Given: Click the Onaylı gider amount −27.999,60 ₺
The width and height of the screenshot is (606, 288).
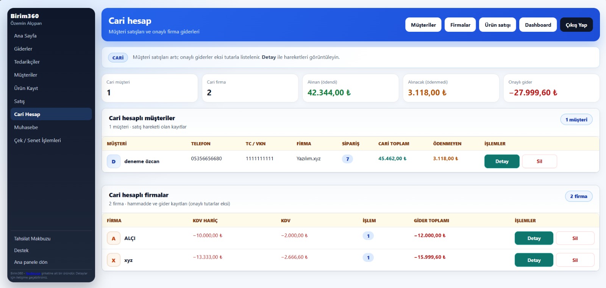Looking at the screenshot, I should coord(533,93).
